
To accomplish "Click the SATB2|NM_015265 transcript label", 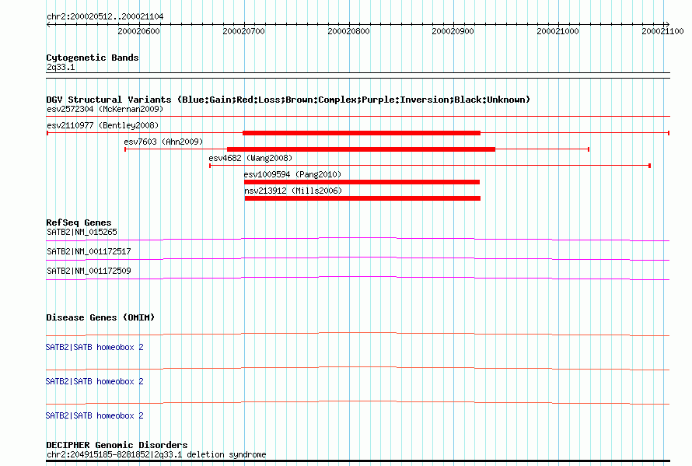I will [82, 233].
